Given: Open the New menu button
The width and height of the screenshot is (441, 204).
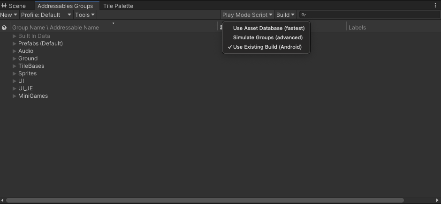Looking at the screenshot, I should 9,15.
